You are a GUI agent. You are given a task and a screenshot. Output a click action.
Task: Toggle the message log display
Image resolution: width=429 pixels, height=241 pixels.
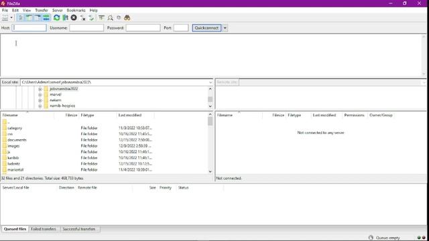coord(21,18)
